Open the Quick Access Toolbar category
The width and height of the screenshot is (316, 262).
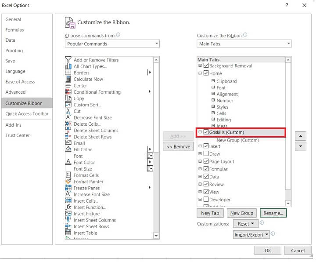[x=27, y=114]
